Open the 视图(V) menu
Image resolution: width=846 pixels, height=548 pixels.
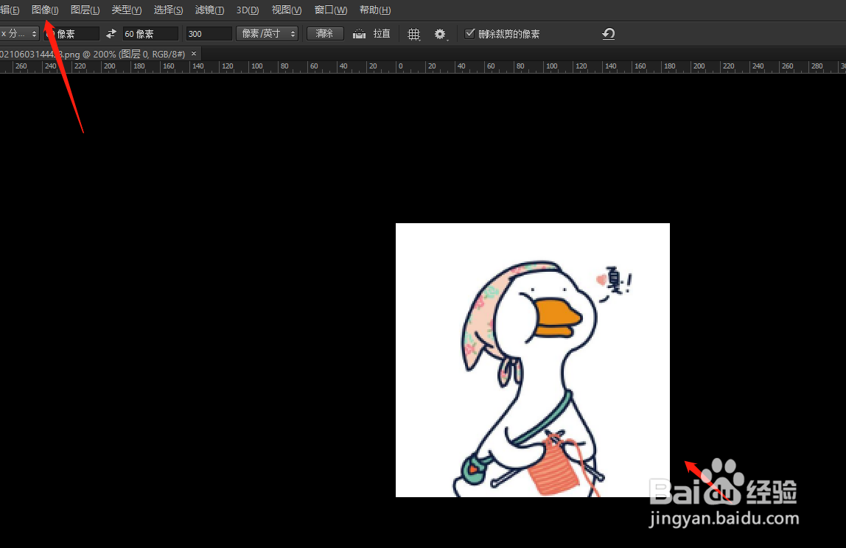287,10
